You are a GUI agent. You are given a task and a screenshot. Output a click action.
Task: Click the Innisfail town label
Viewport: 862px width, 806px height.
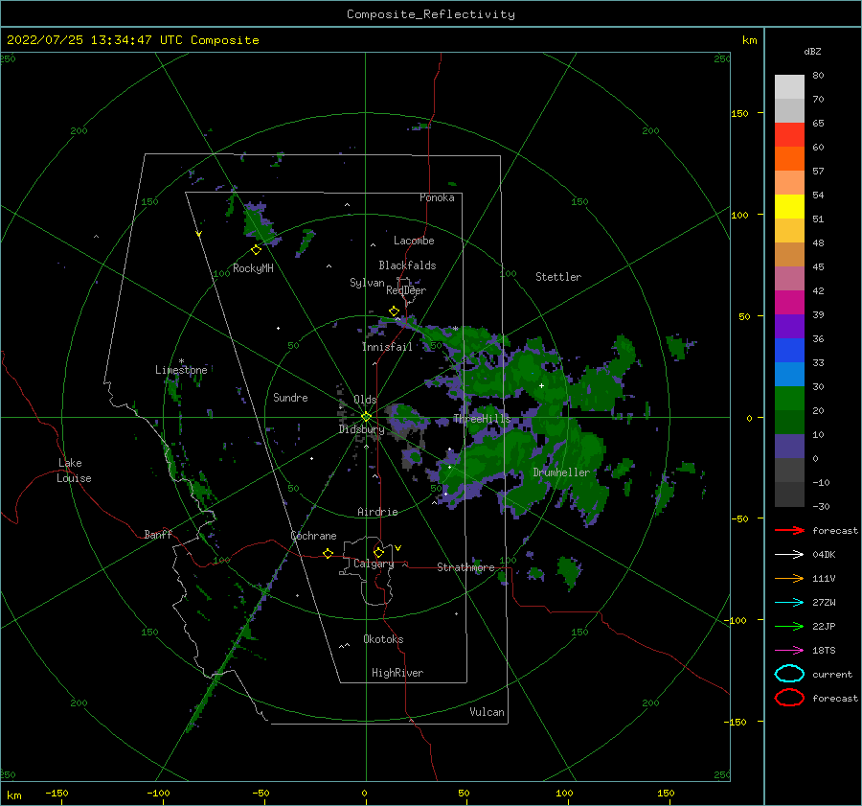point(387,347)
